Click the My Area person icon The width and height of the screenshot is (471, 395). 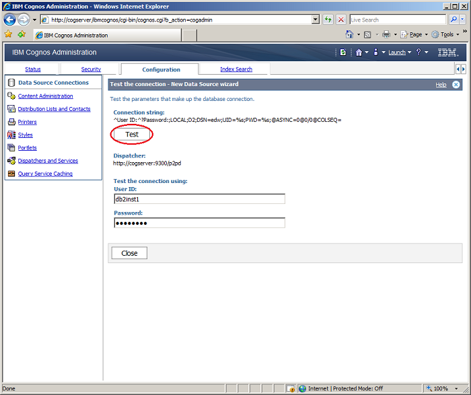[375, 52]
